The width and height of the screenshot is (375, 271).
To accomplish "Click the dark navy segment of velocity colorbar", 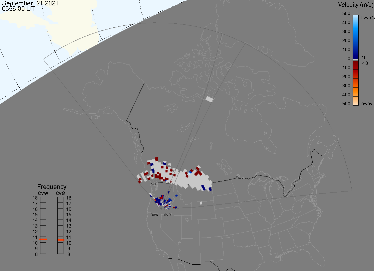I will [x=356, y=54].
